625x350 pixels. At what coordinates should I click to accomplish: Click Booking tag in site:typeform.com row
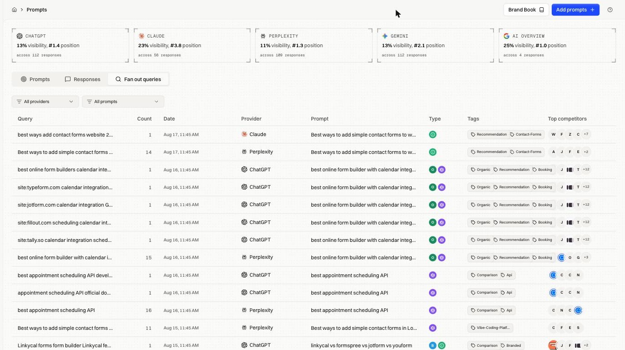click(542, 187)
